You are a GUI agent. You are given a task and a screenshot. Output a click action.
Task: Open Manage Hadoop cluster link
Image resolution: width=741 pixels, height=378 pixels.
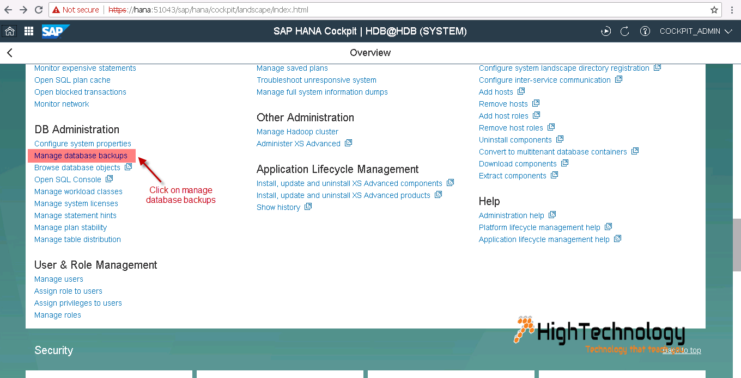point(297,132)
